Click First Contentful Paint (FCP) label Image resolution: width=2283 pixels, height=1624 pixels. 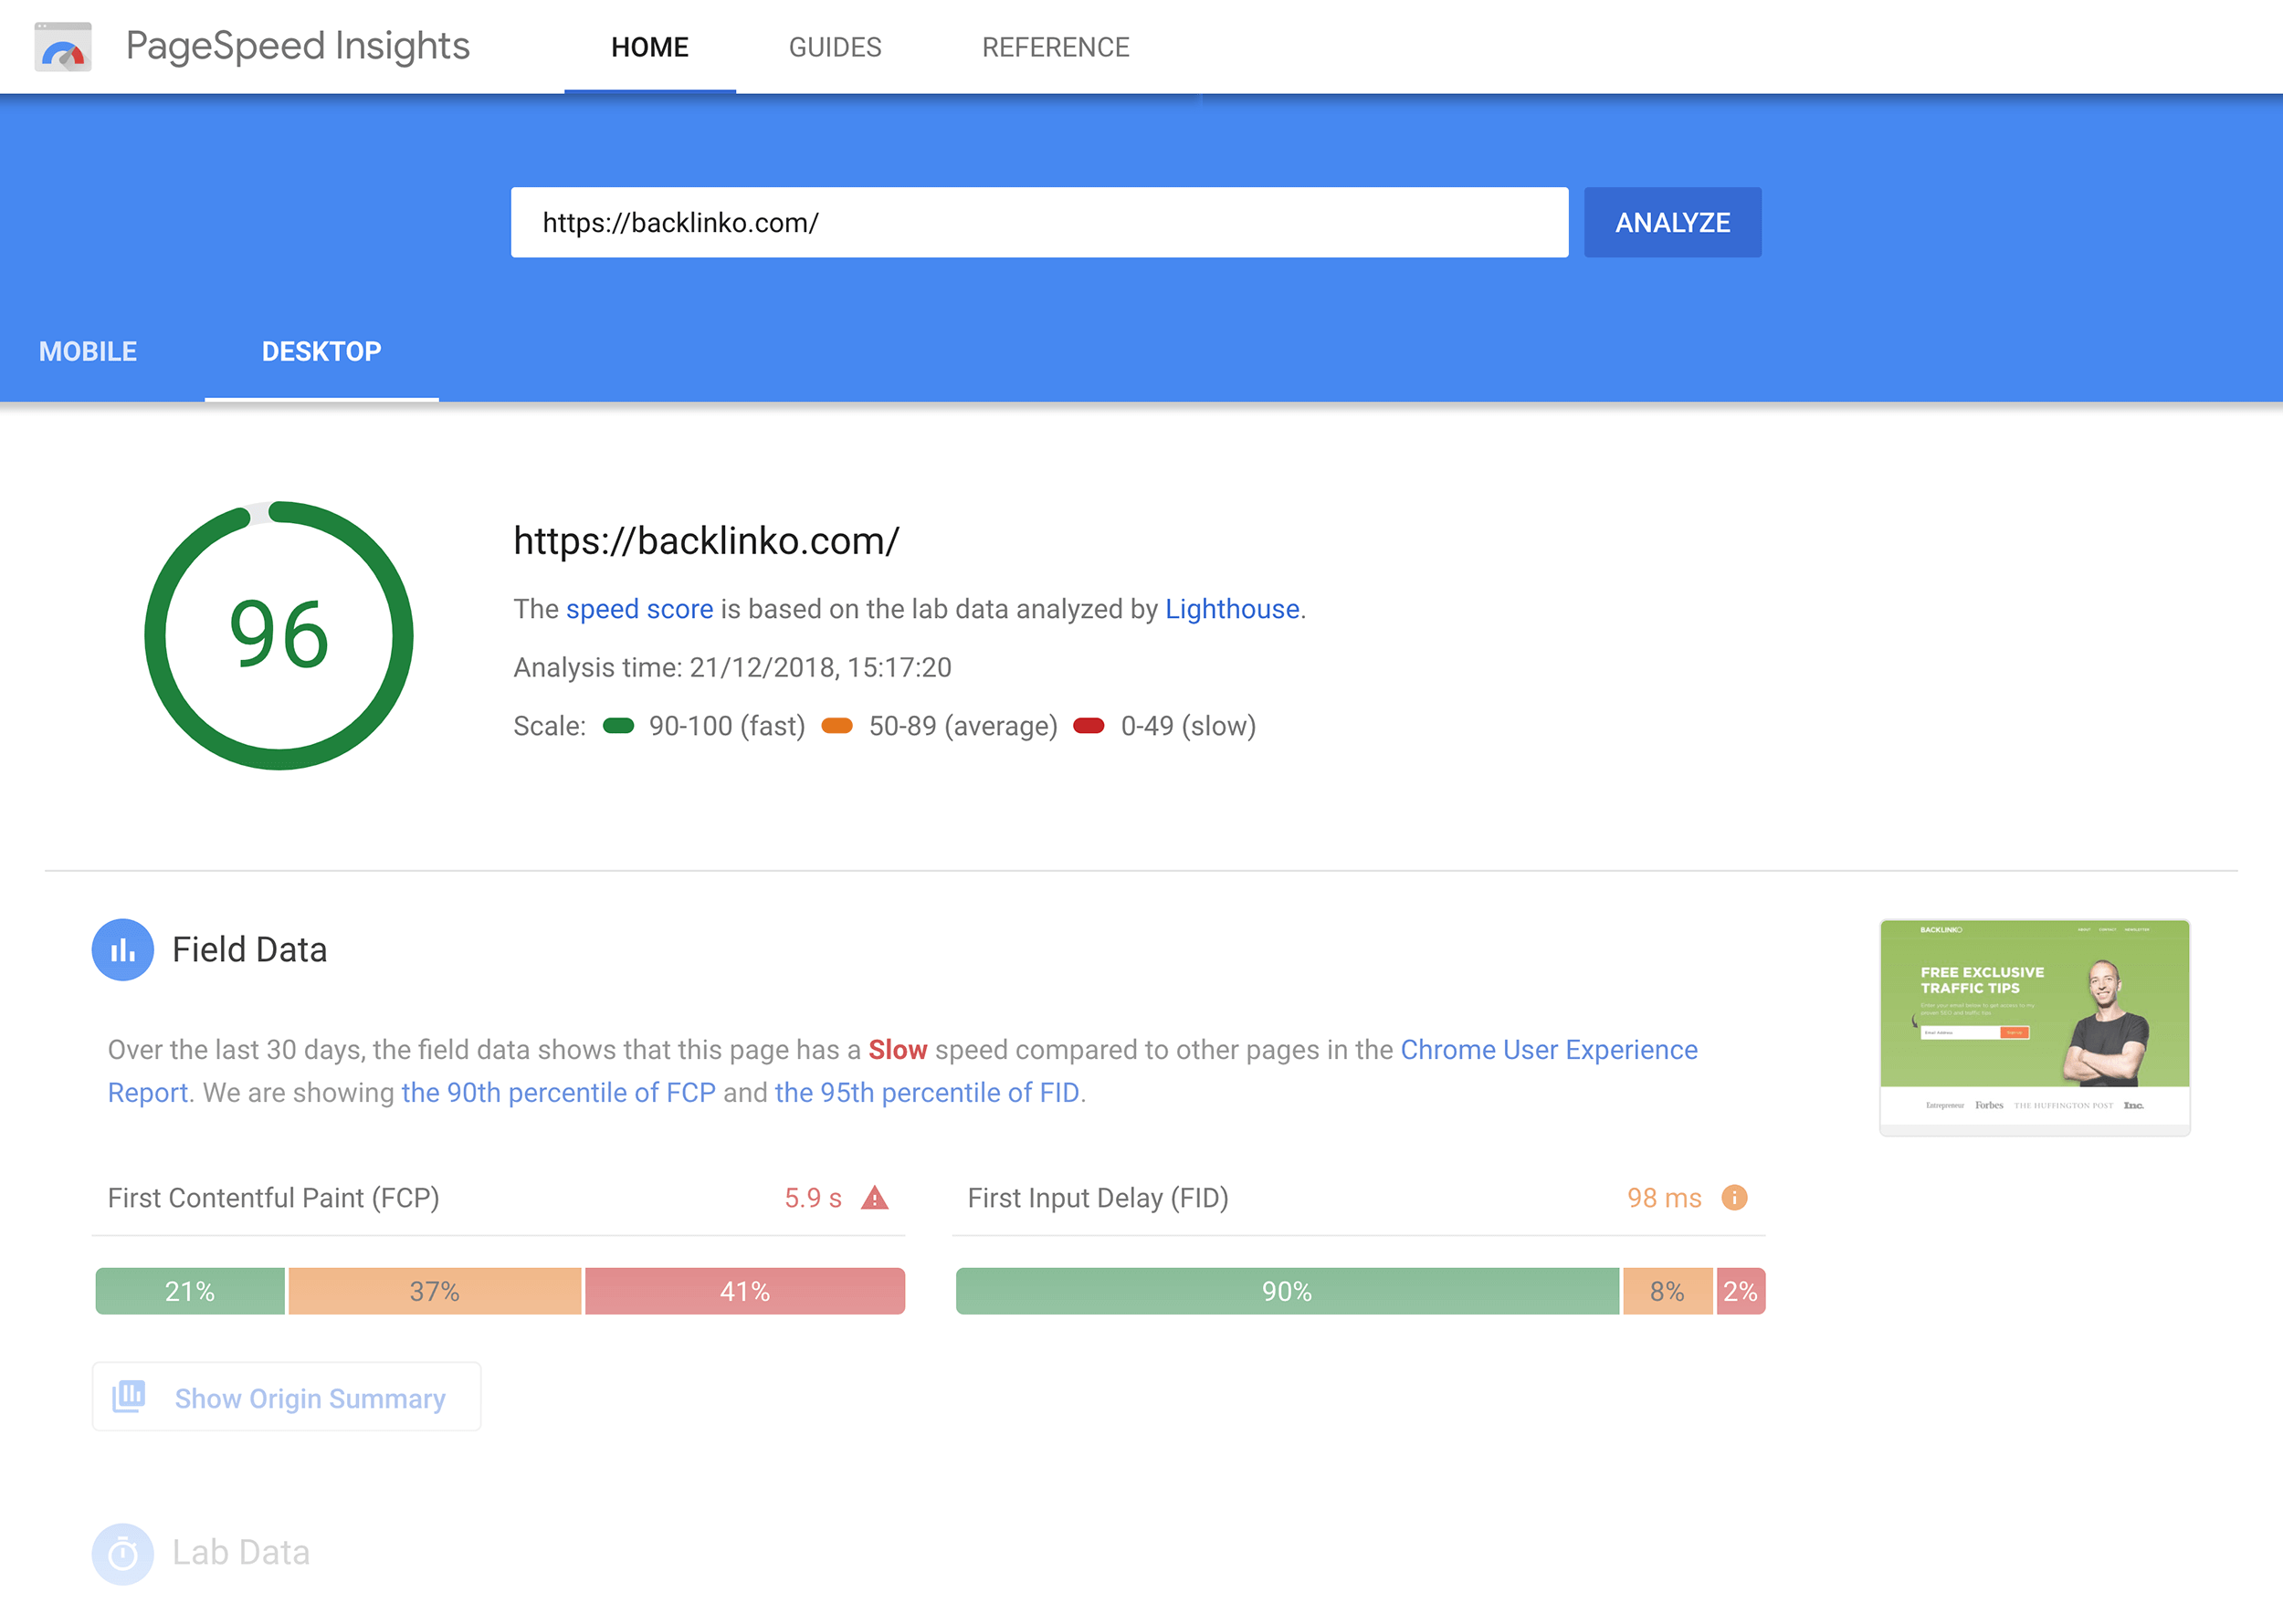coord(274,1198)
